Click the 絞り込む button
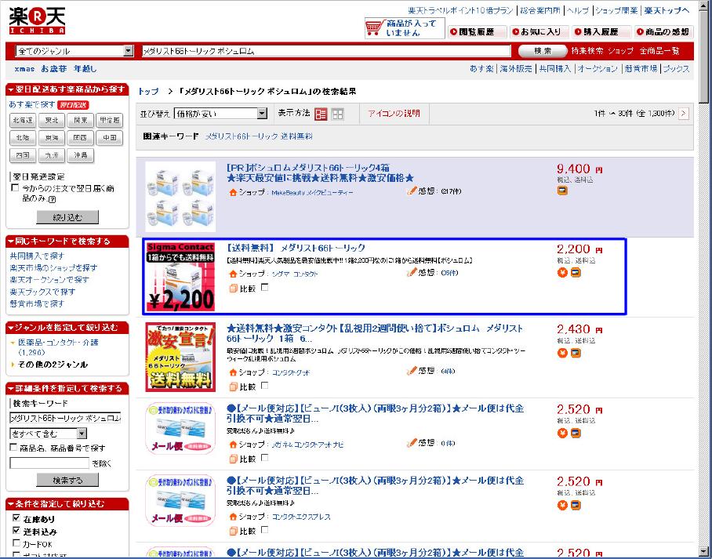 [x=67, y=217]
